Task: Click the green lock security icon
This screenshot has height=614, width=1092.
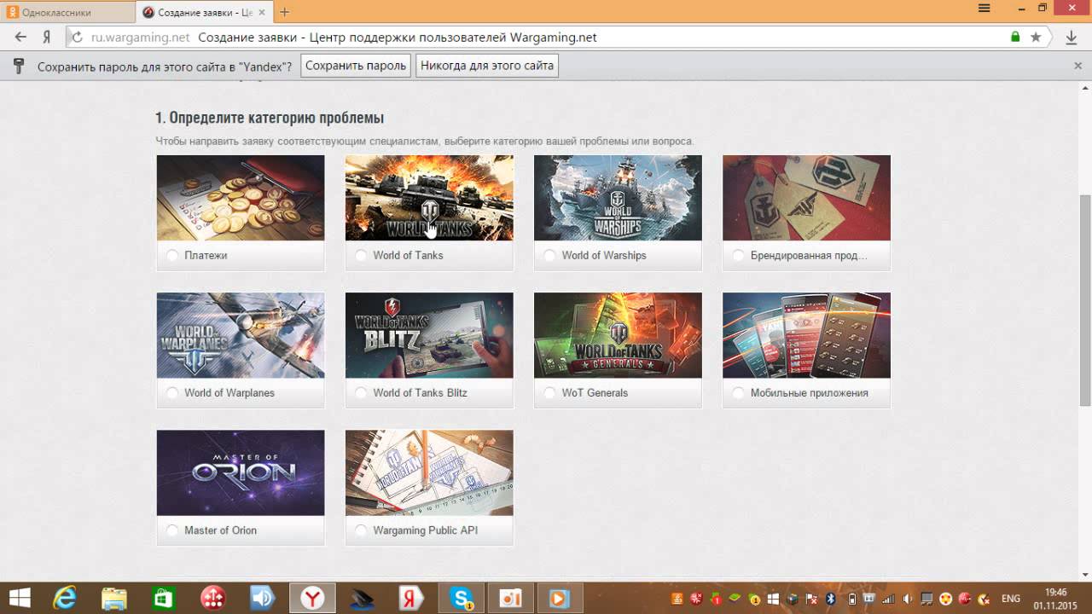Action: click(x=1015, y=37)
